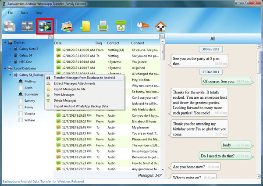Click the extract attachments pictures toolbar icon

click(67, 26)
